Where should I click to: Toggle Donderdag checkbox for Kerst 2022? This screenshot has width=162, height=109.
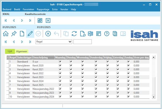pos(96,73)
